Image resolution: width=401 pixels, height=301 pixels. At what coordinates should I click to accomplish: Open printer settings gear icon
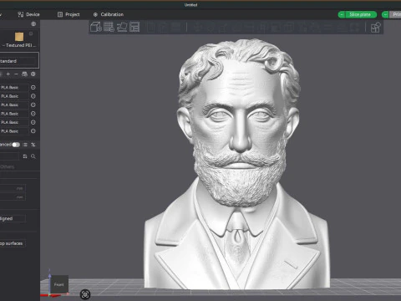(x=33, y=24)
